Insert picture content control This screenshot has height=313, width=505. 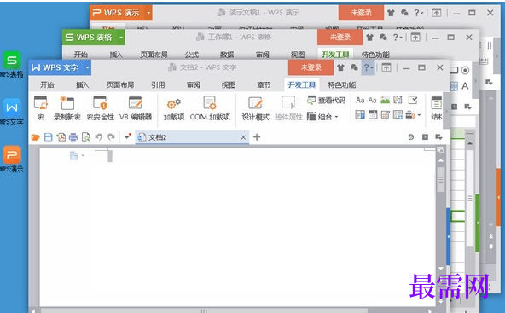pos(386,100)
